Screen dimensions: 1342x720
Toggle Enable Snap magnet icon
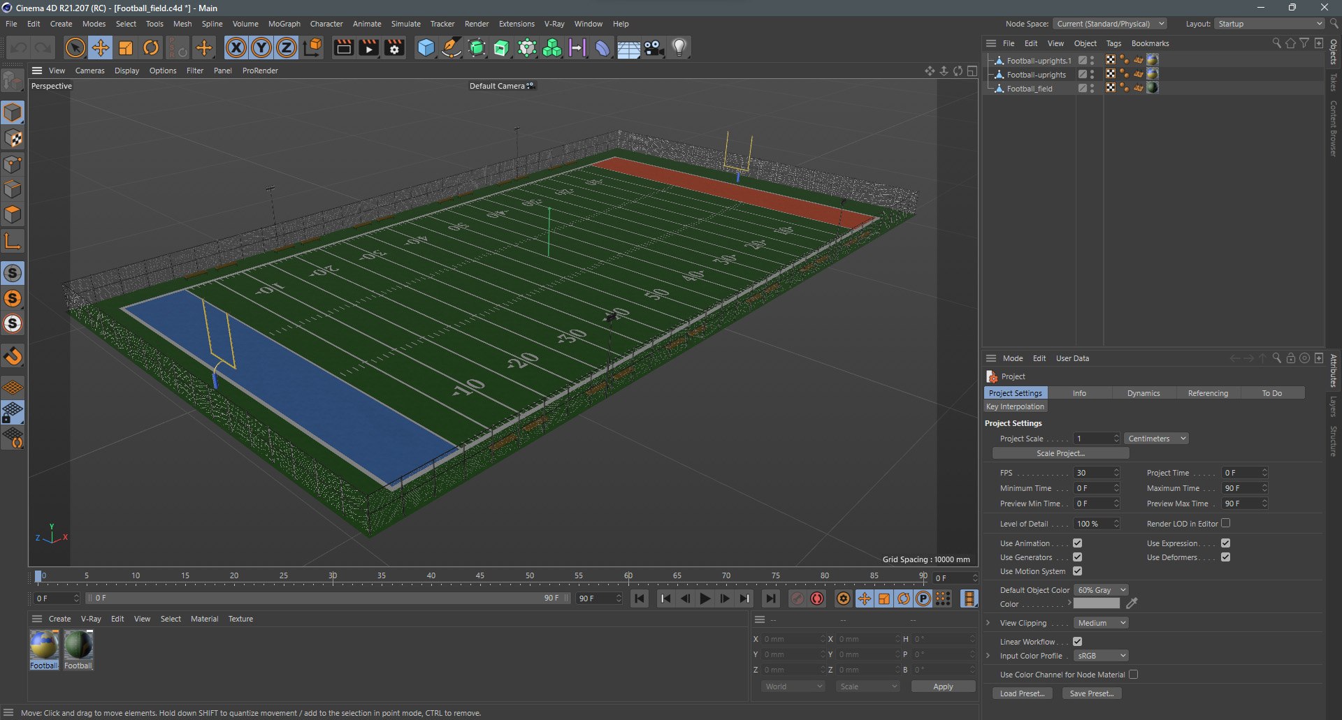click(13, 357)
